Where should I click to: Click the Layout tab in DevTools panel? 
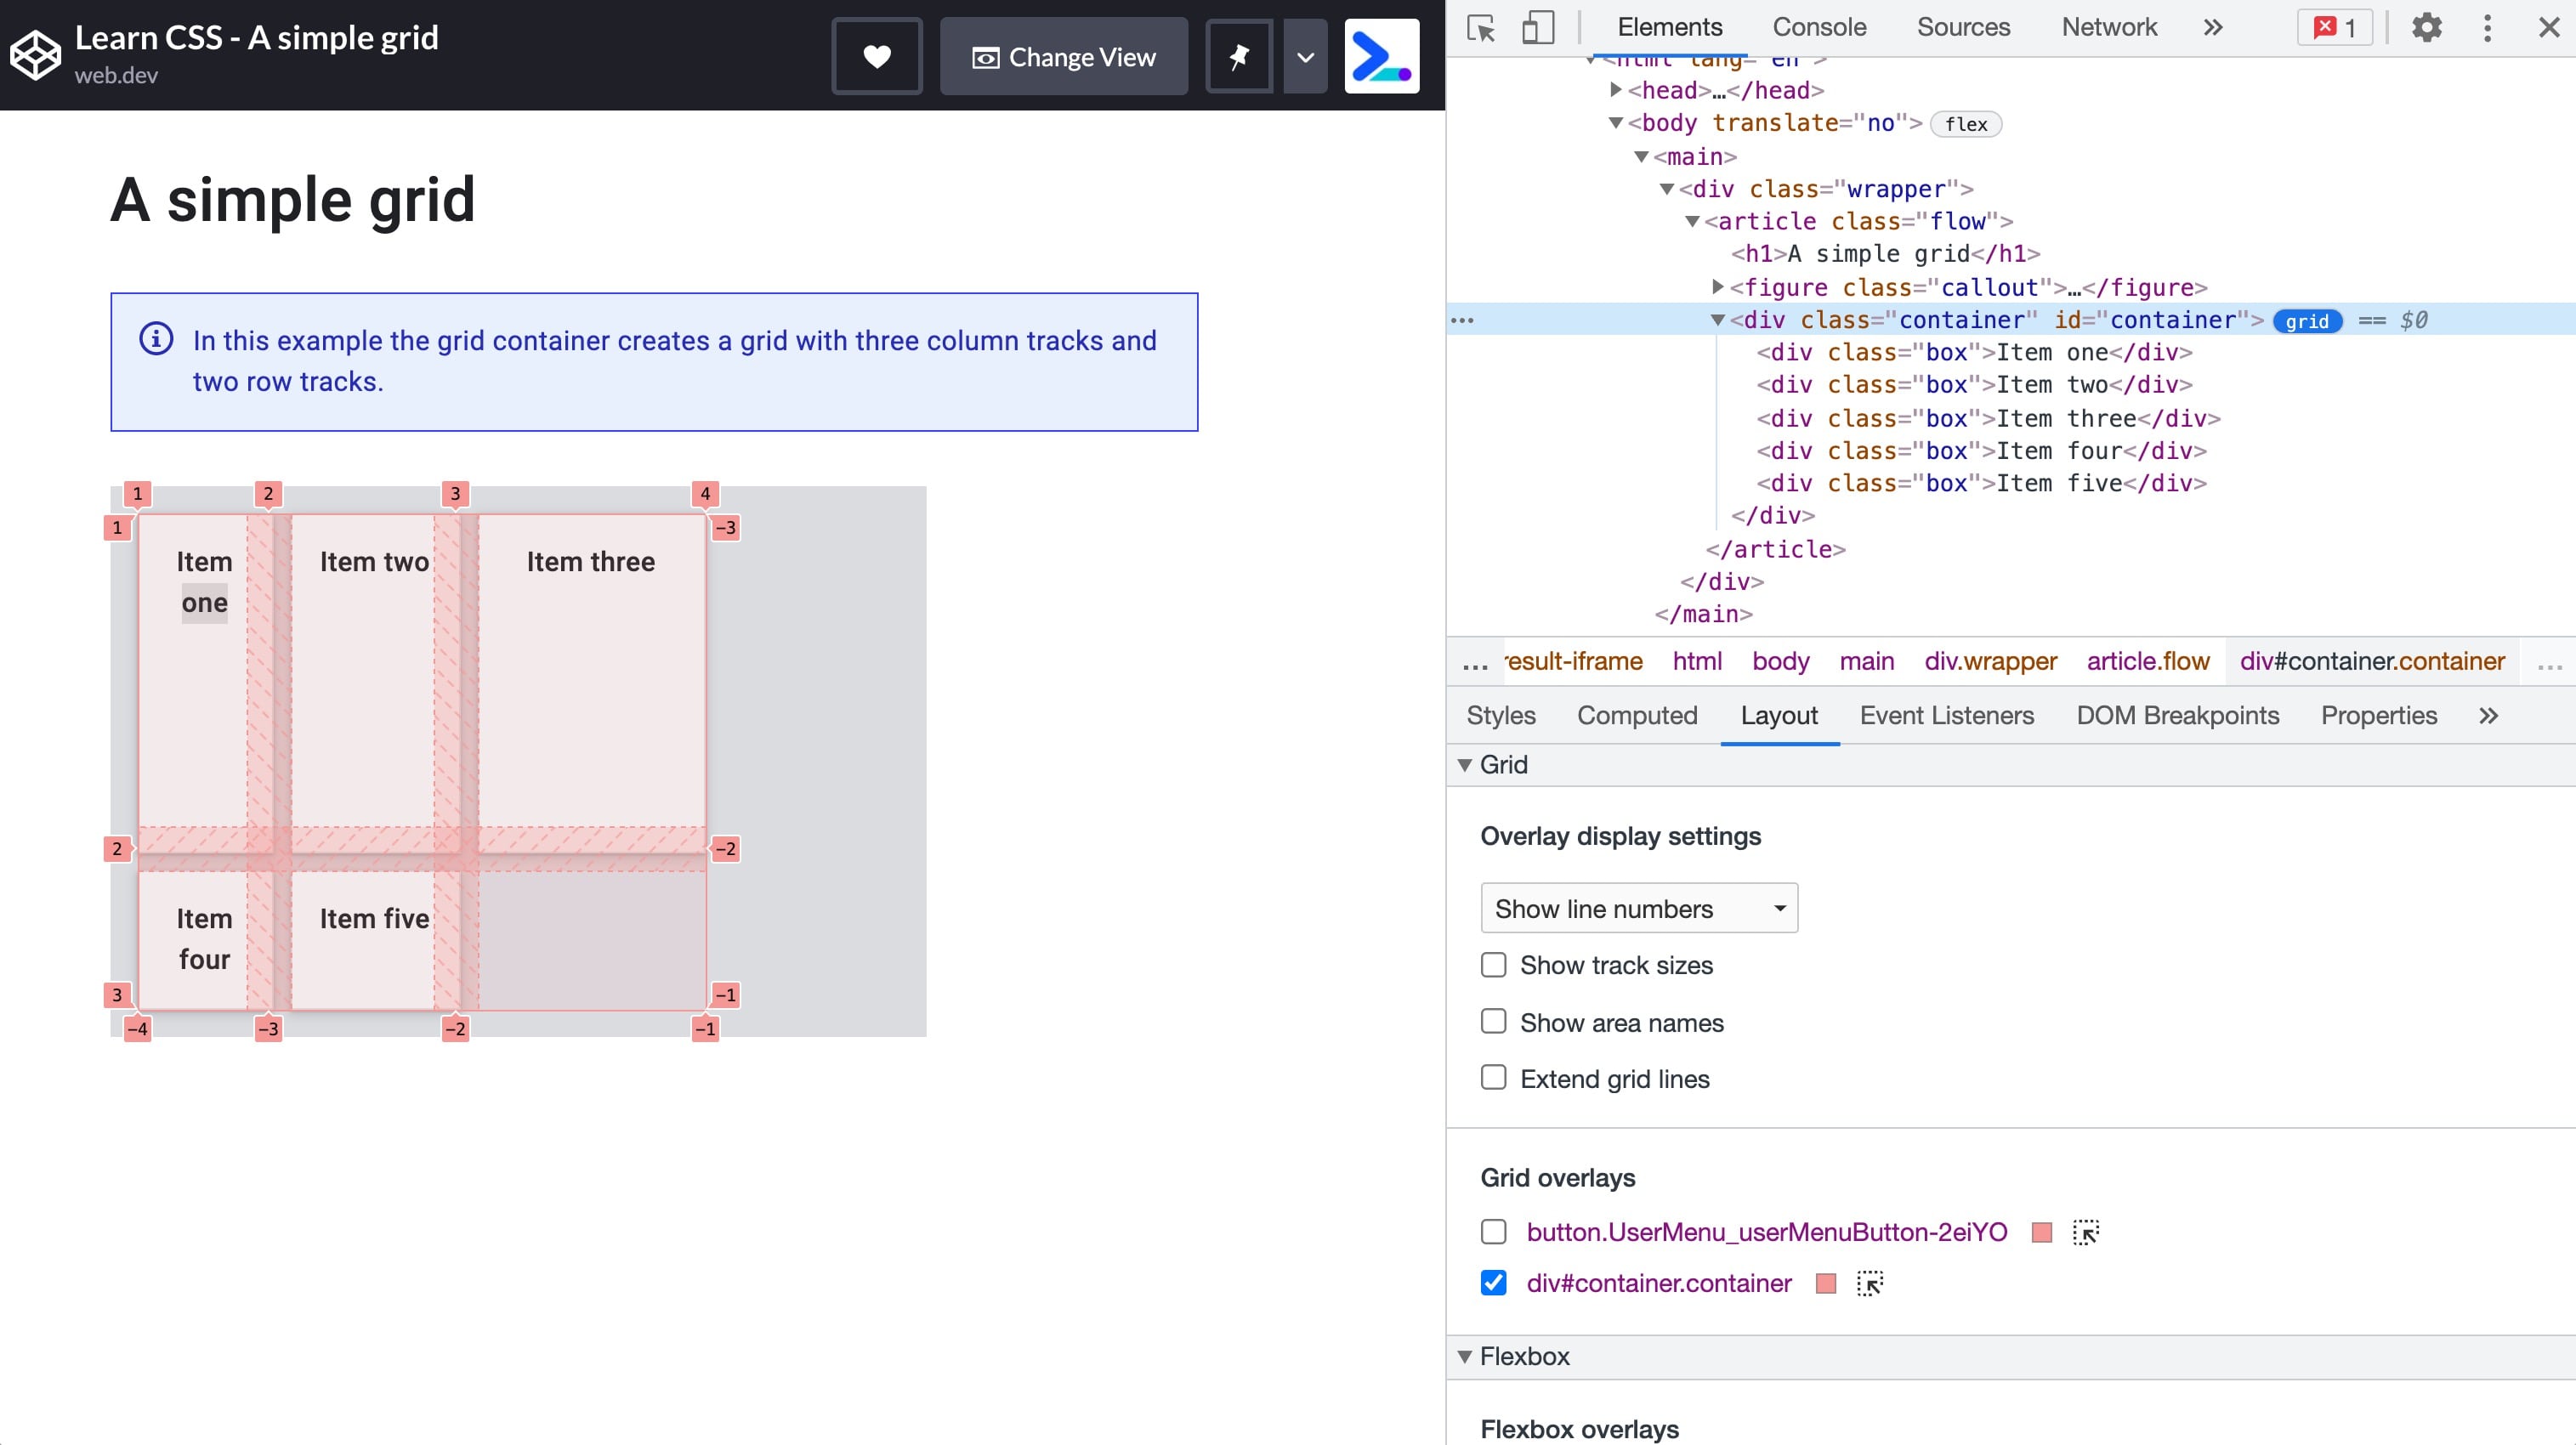(x=1778, y=715)
